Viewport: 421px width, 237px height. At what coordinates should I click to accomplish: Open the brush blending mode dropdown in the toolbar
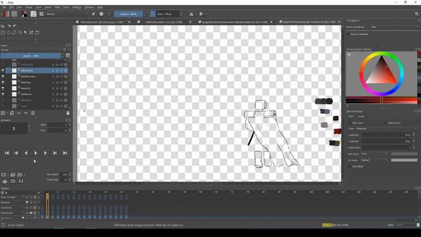(67, 14)
